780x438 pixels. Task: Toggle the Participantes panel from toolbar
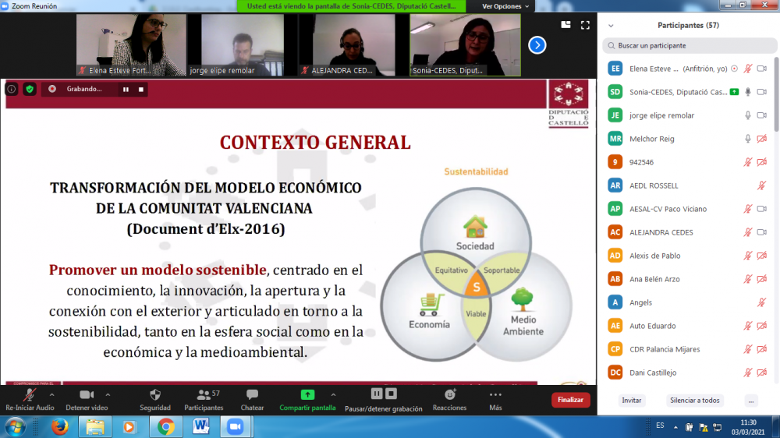[204, 395]
